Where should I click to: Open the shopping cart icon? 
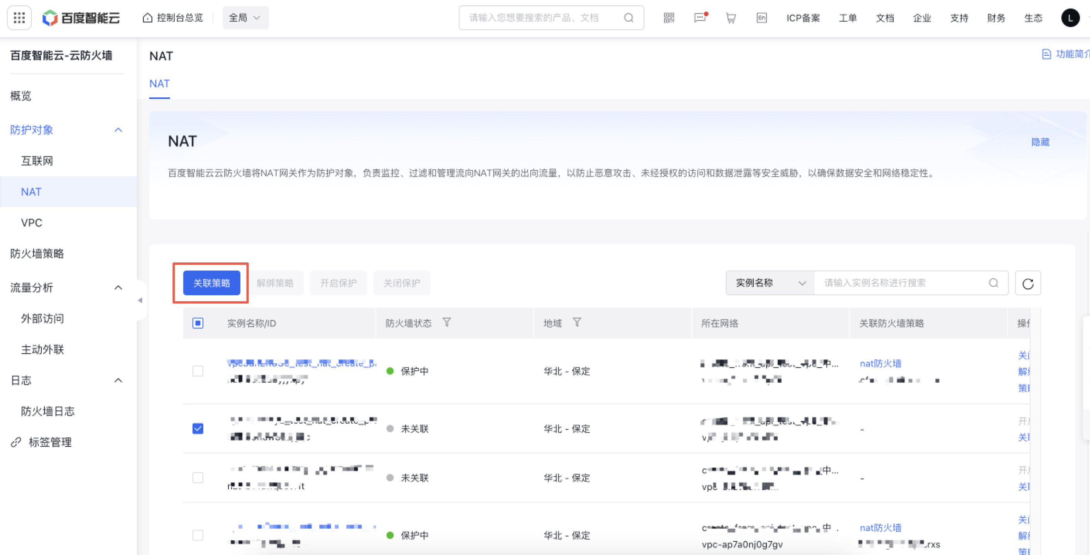coord(731,18)
